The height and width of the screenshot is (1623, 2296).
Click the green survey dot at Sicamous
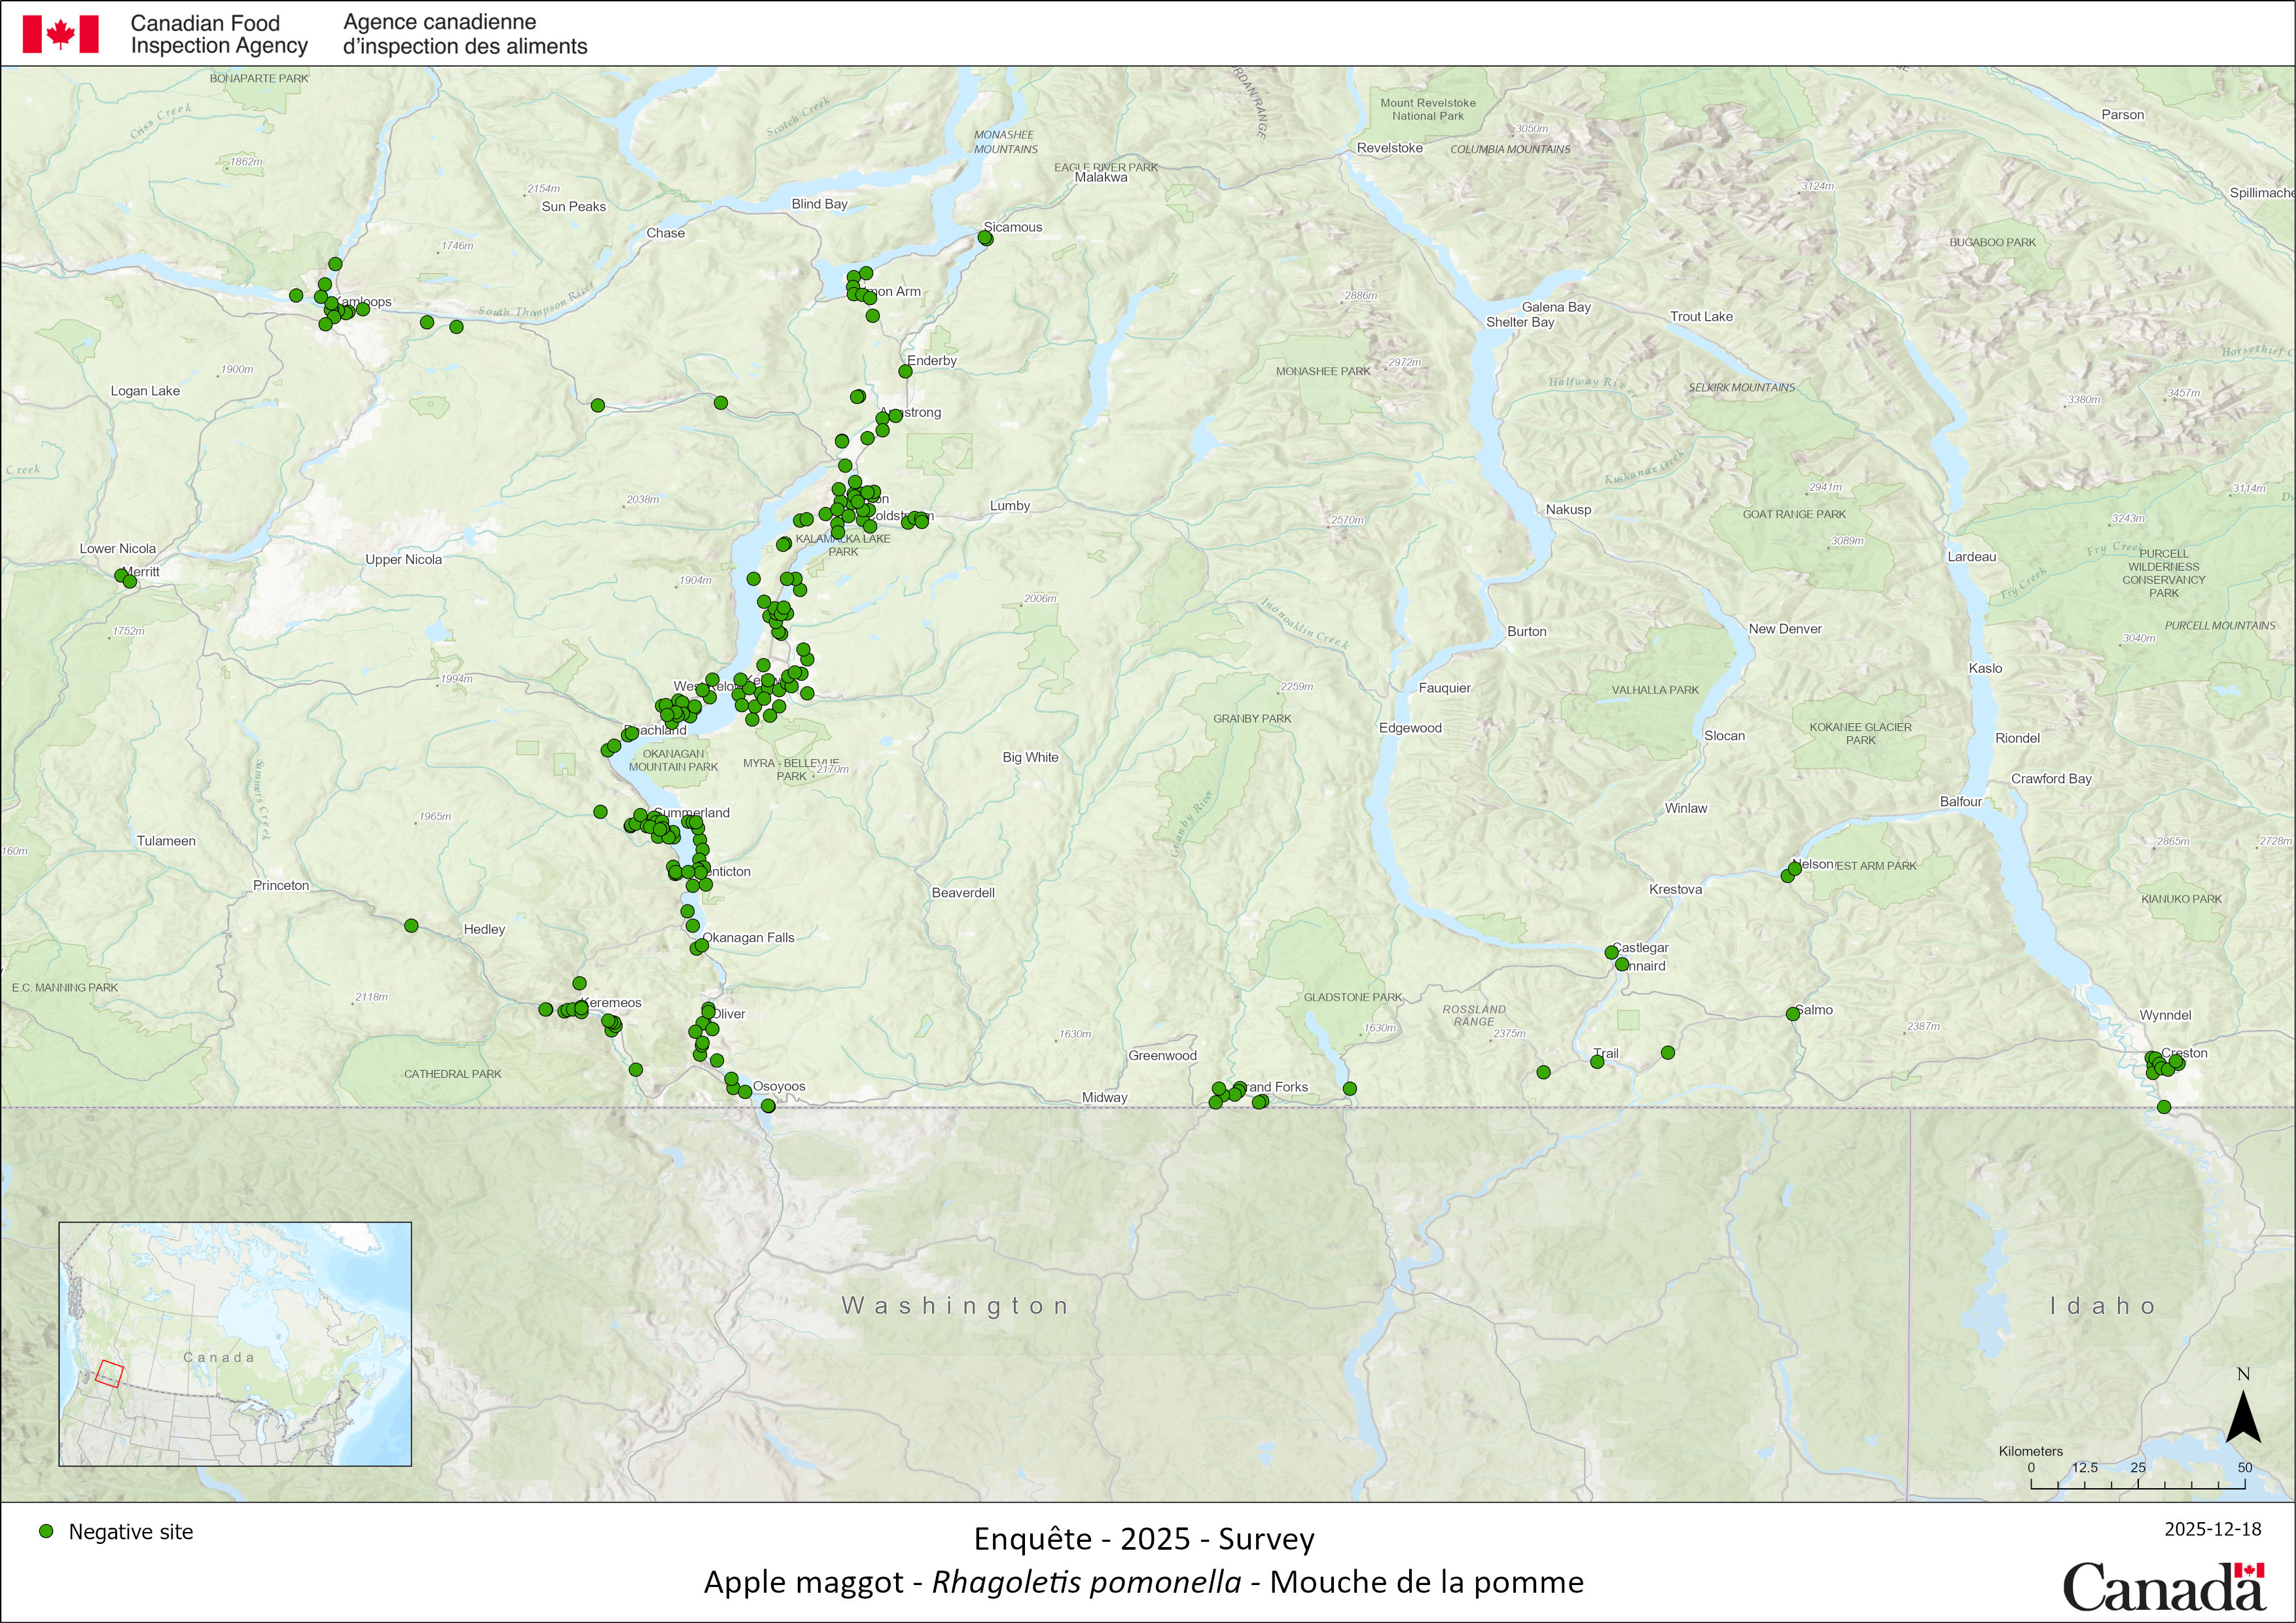point(986,238)
